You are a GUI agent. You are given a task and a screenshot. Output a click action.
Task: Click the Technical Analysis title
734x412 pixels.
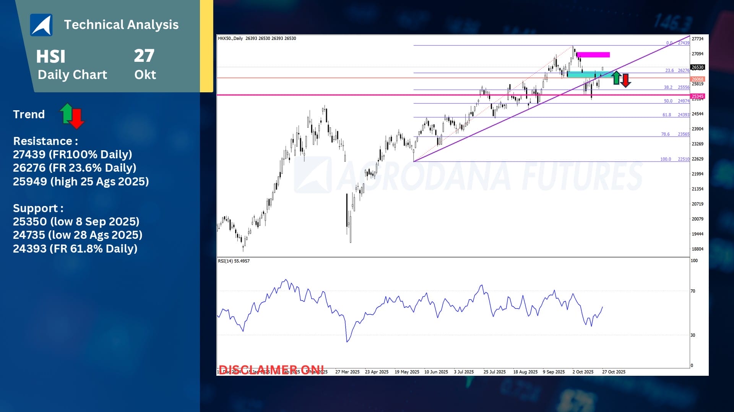(121, 25)
